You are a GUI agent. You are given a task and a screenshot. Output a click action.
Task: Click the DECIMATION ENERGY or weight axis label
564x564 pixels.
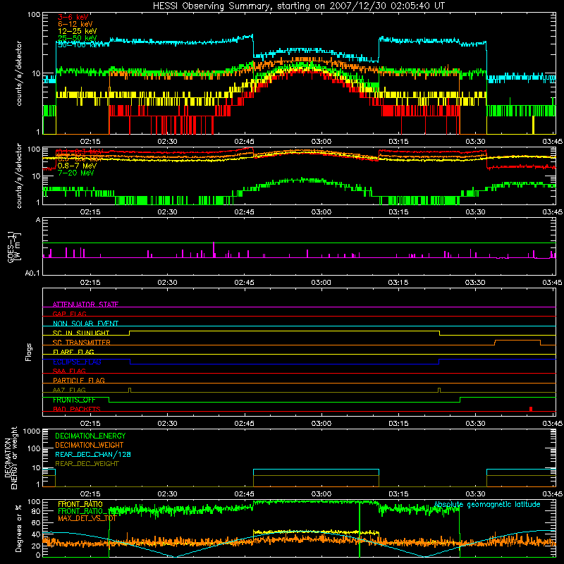click(11, 458)
